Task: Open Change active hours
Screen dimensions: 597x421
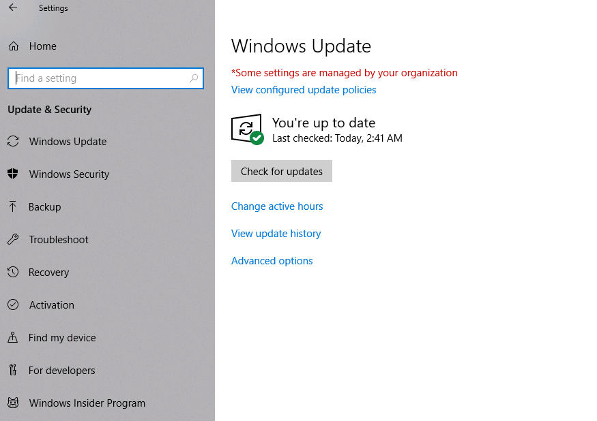Action: [x=277, y=206]
